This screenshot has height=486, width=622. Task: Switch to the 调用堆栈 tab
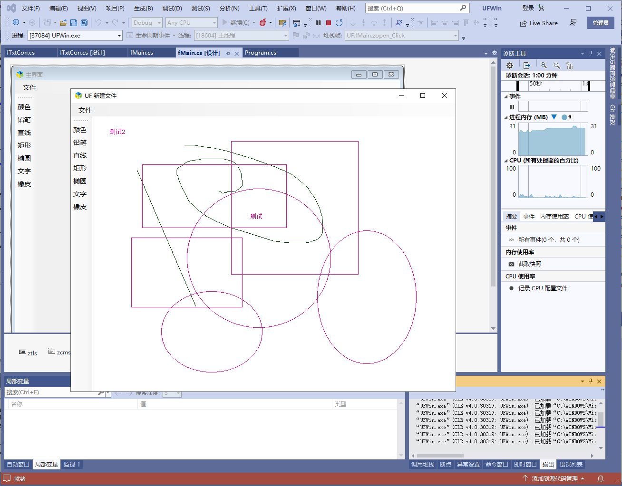tap(423, 464)
